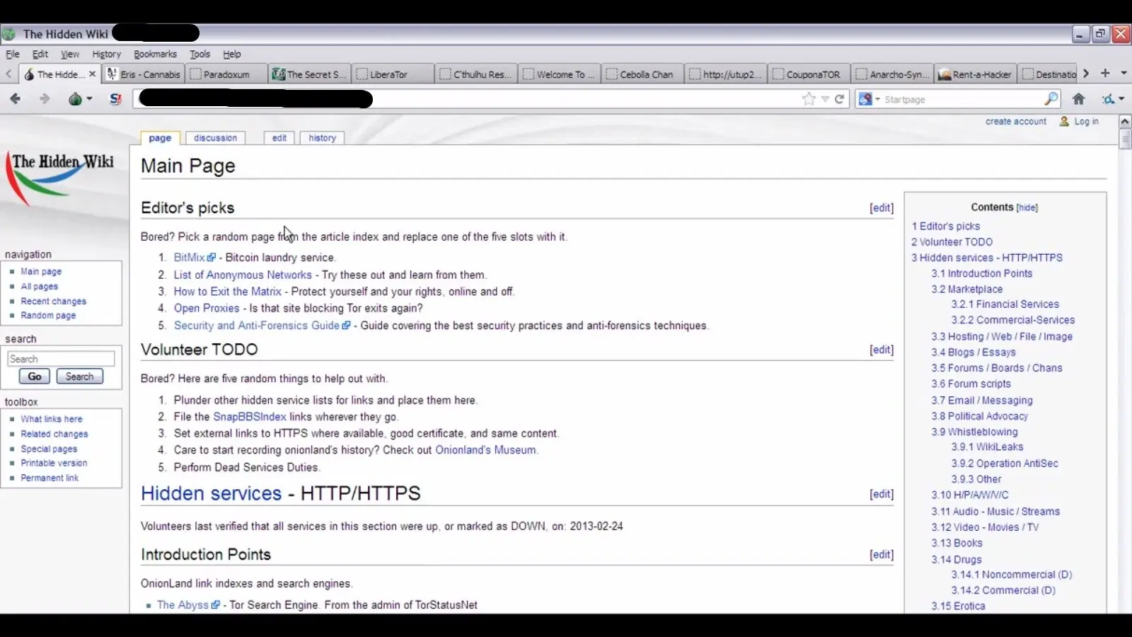Viewport: 1132px width, 637px height.
Task: Click the wiki Search button
Action: [80, 377]
